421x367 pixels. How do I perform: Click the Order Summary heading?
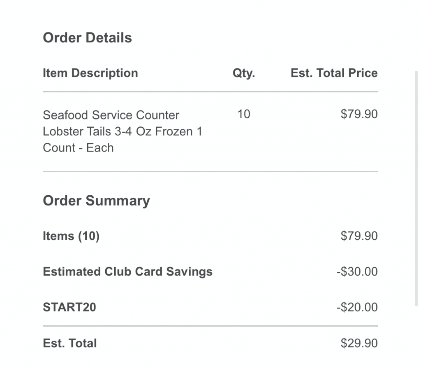coord(96,201)
